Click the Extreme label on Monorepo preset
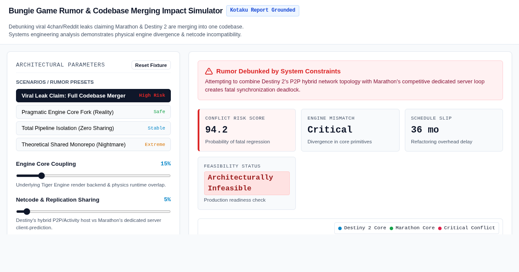This screenshot has width=519, height=272. pyautogui.click(x=155, y=145)
